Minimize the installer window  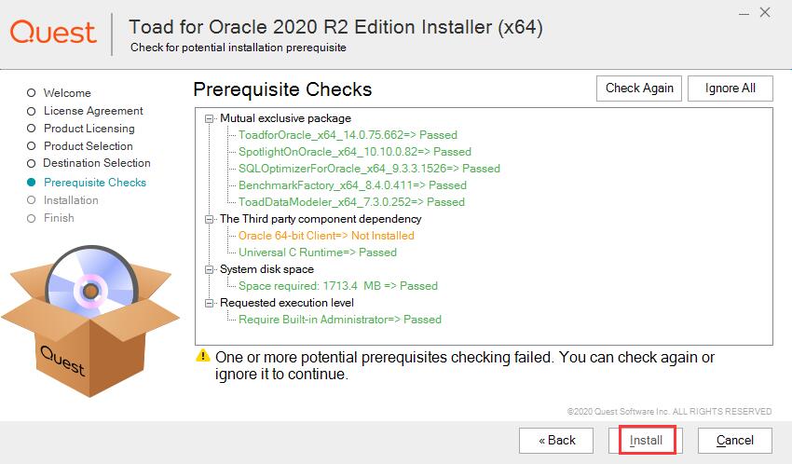(x=742, y=13)
